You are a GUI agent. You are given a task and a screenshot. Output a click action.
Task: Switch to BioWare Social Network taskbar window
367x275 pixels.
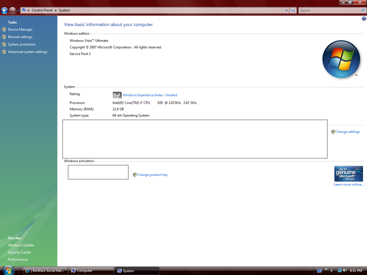point(44,271)
